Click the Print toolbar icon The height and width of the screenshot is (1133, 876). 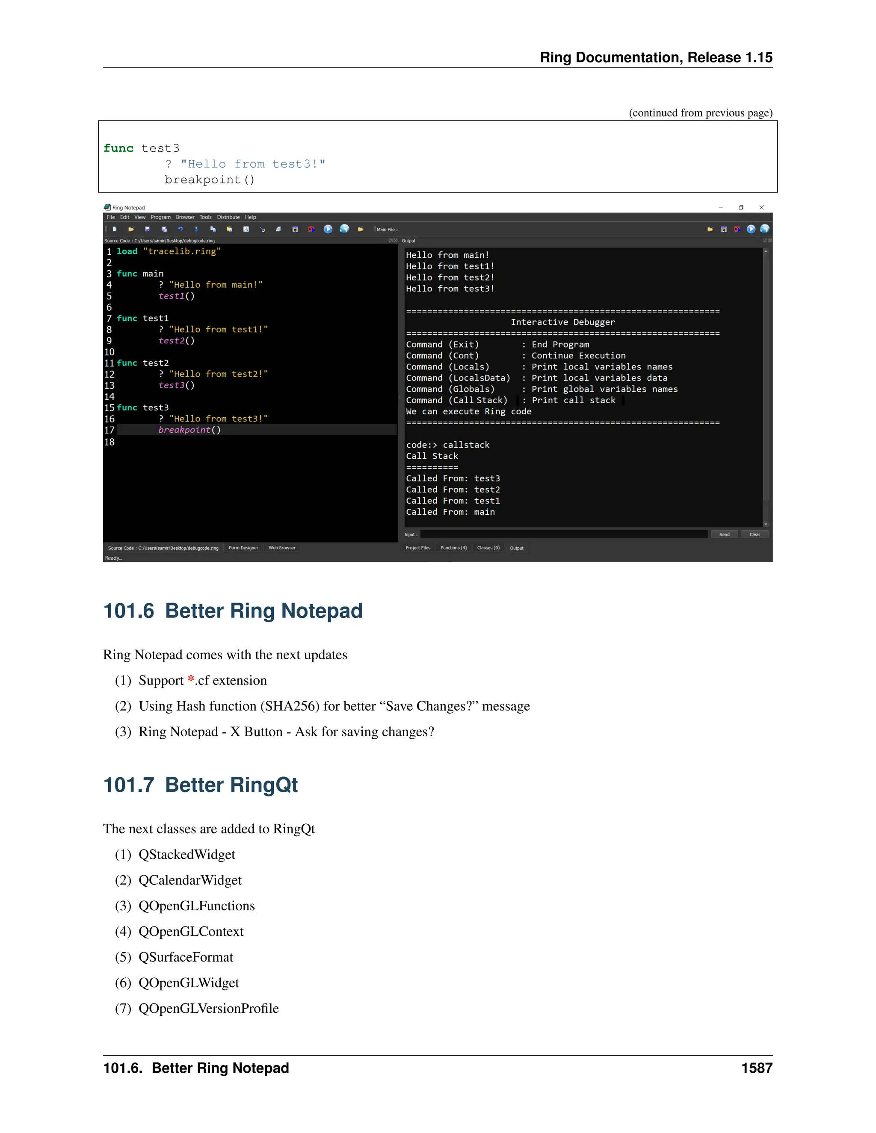tap(279, 229)
